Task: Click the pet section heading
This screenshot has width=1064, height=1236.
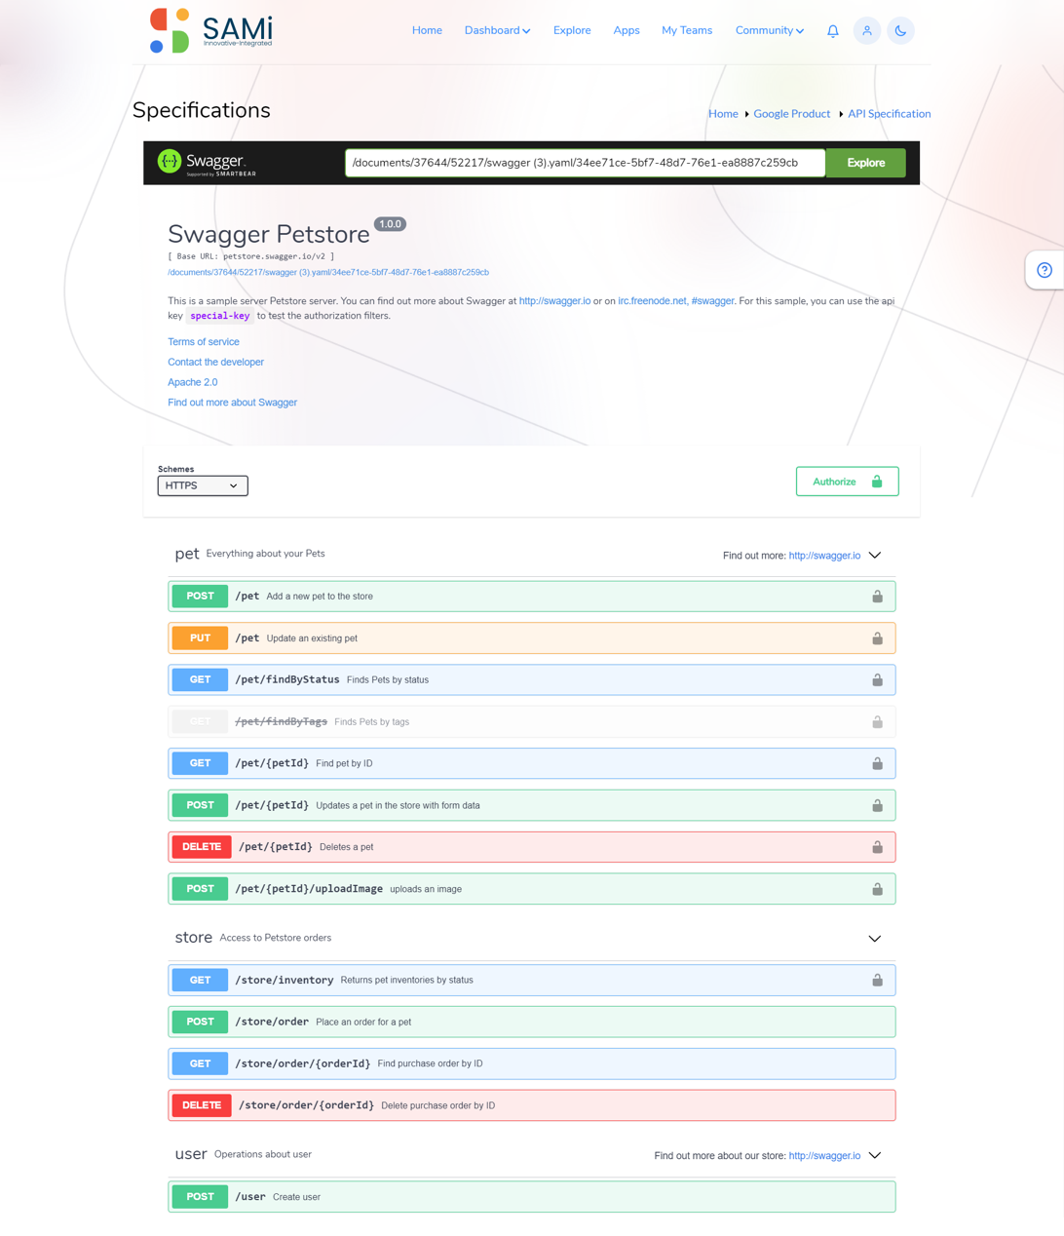Action: click(187, 554)
